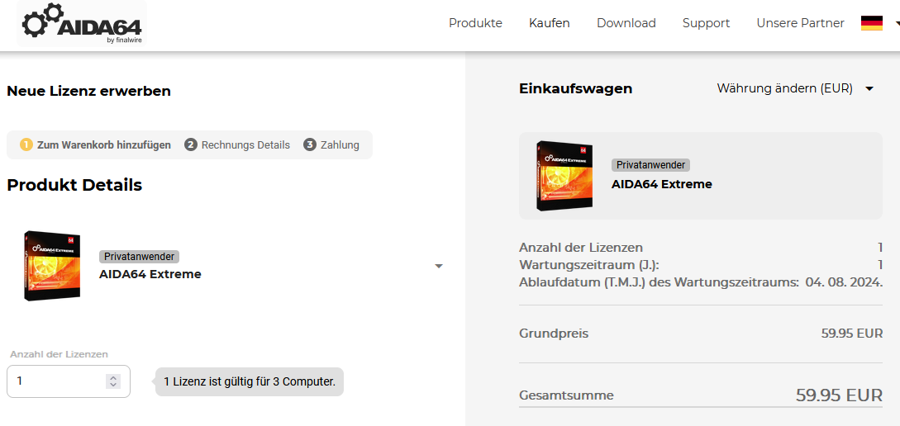Click the Neue Lizenz erwerben heading
The image size is (900, 426).
tap(89, 91)
